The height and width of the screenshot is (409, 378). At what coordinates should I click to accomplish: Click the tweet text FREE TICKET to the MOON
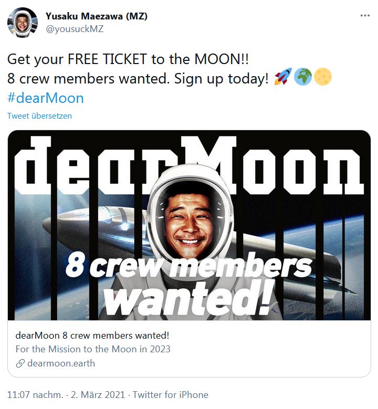coord(158,59)
